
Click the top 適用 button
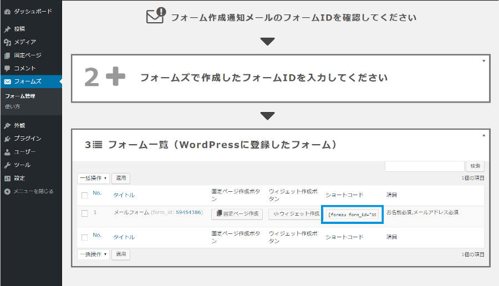121,178
